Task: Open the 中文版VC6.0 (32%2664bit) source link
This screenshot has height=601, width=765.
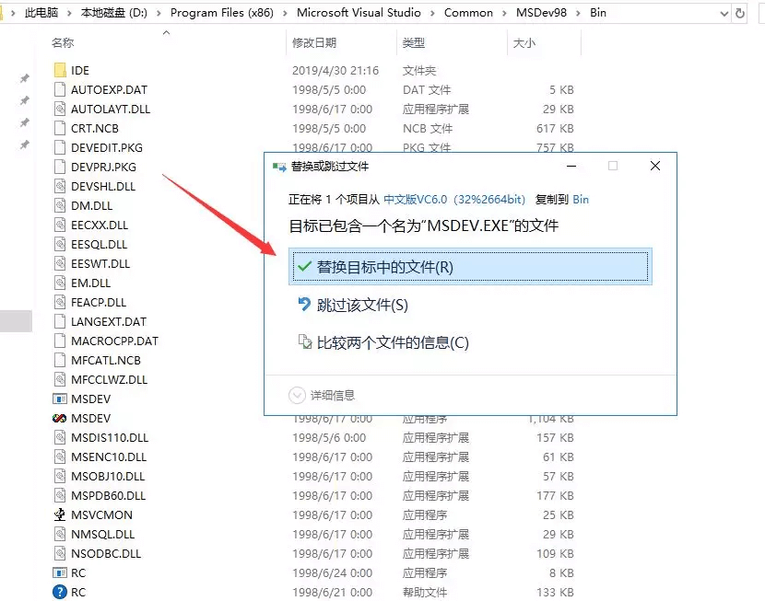Action: tap(454, 200)
